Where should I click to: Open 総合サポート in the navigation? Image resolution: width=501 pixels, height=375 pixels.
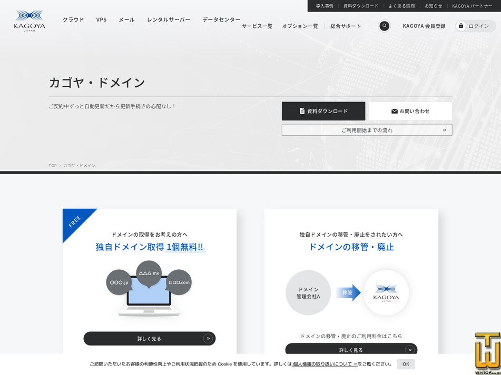click(x=346, y=26)
